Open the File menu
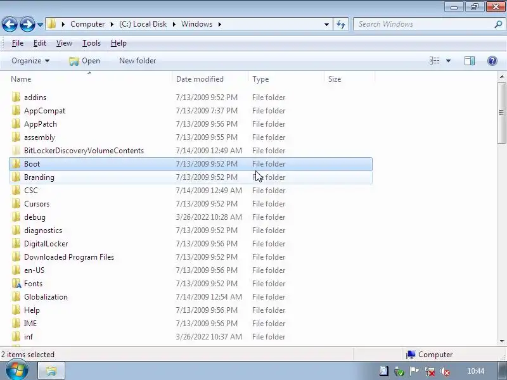This screenshot has width=507, height=380. (x=18, y=43)
